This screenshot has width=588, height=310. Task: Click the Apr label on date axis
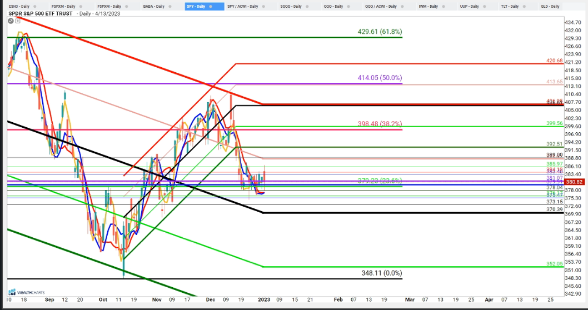489,299
